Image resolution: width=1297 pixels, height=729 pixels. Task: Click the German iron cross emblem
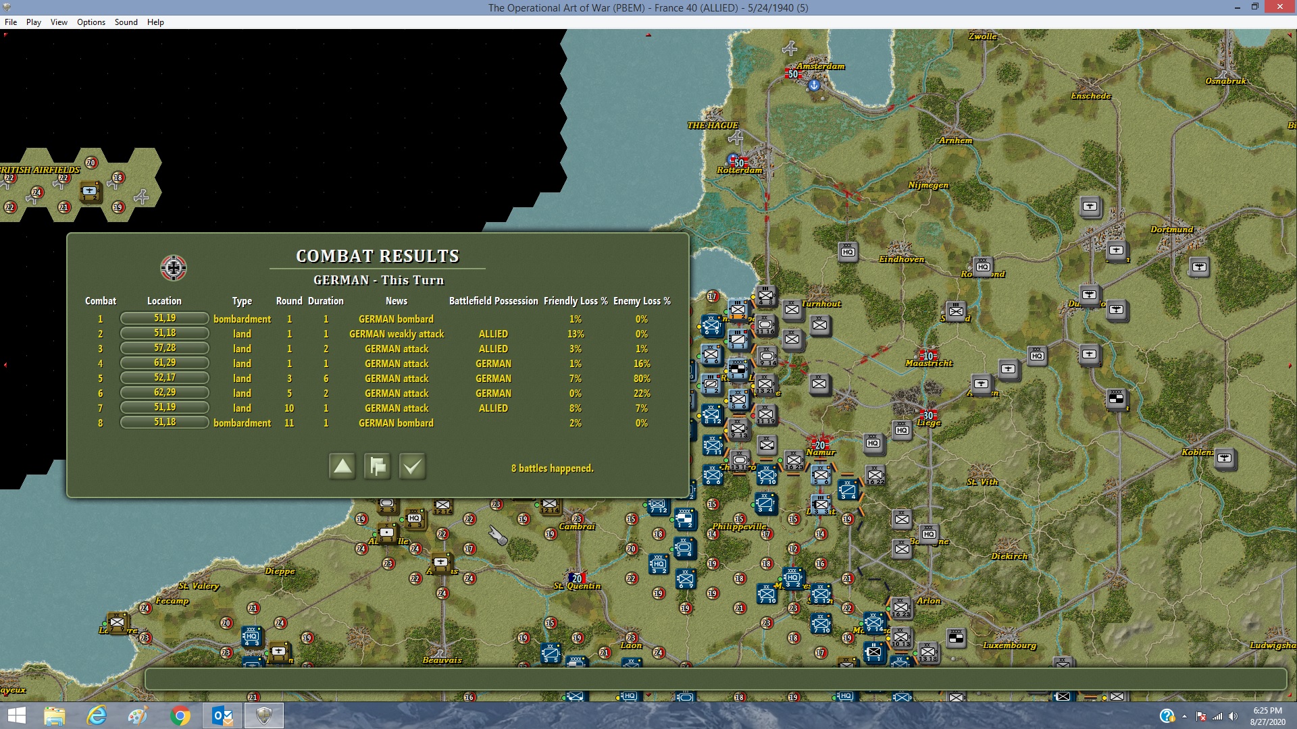pos(174,268)
